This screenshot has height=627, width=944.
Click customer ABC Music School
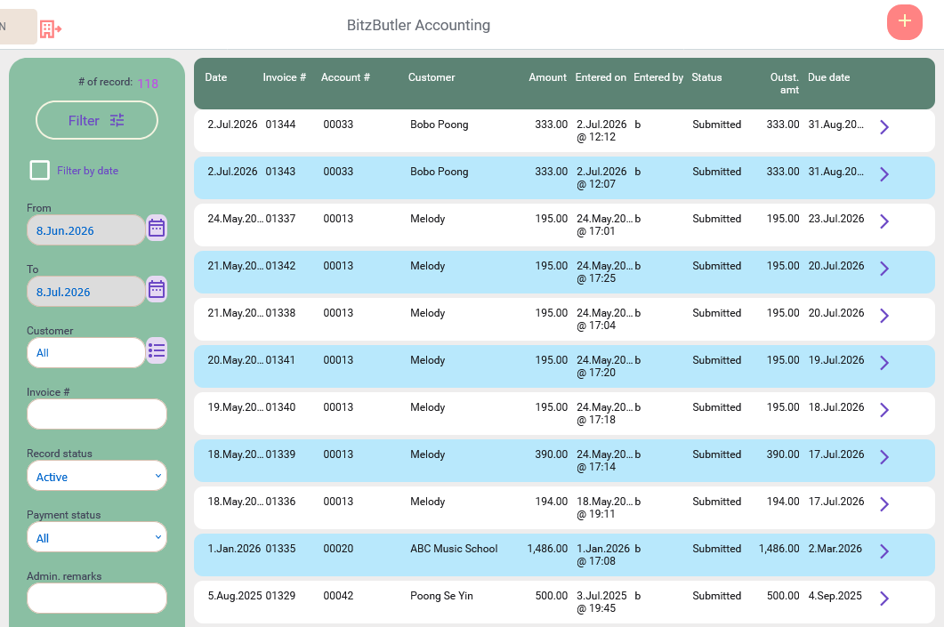tap(454, 549)
